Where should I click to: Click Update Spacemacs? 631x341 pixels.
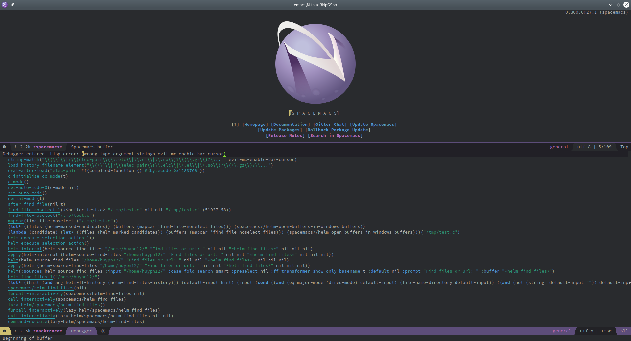pyautogui.click(x=373, y=124)
